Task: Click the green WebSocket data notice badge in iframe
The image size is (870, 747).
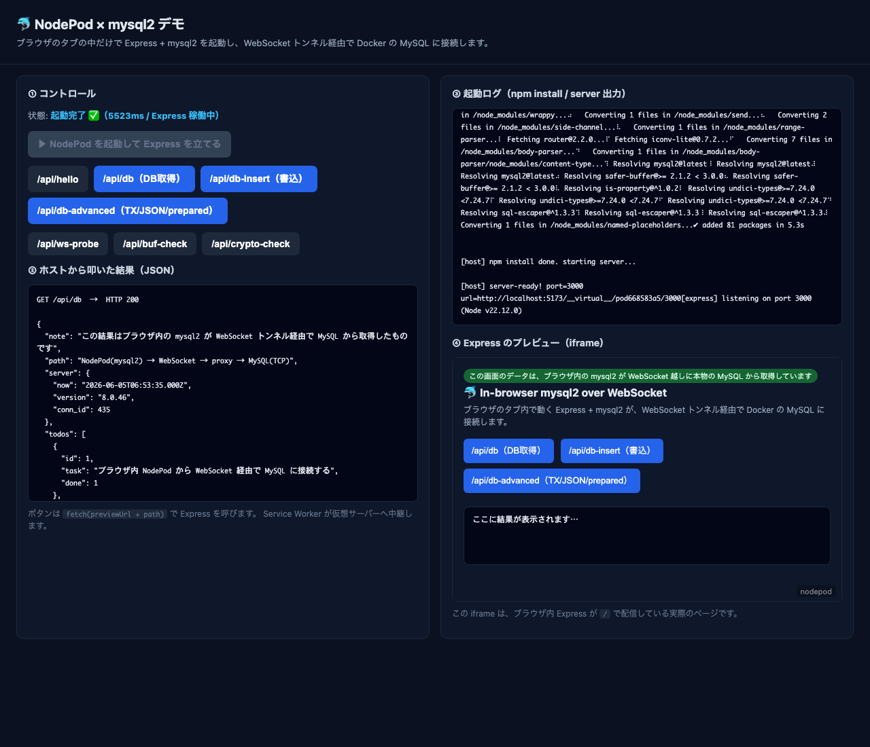Action: pos(640,376)
